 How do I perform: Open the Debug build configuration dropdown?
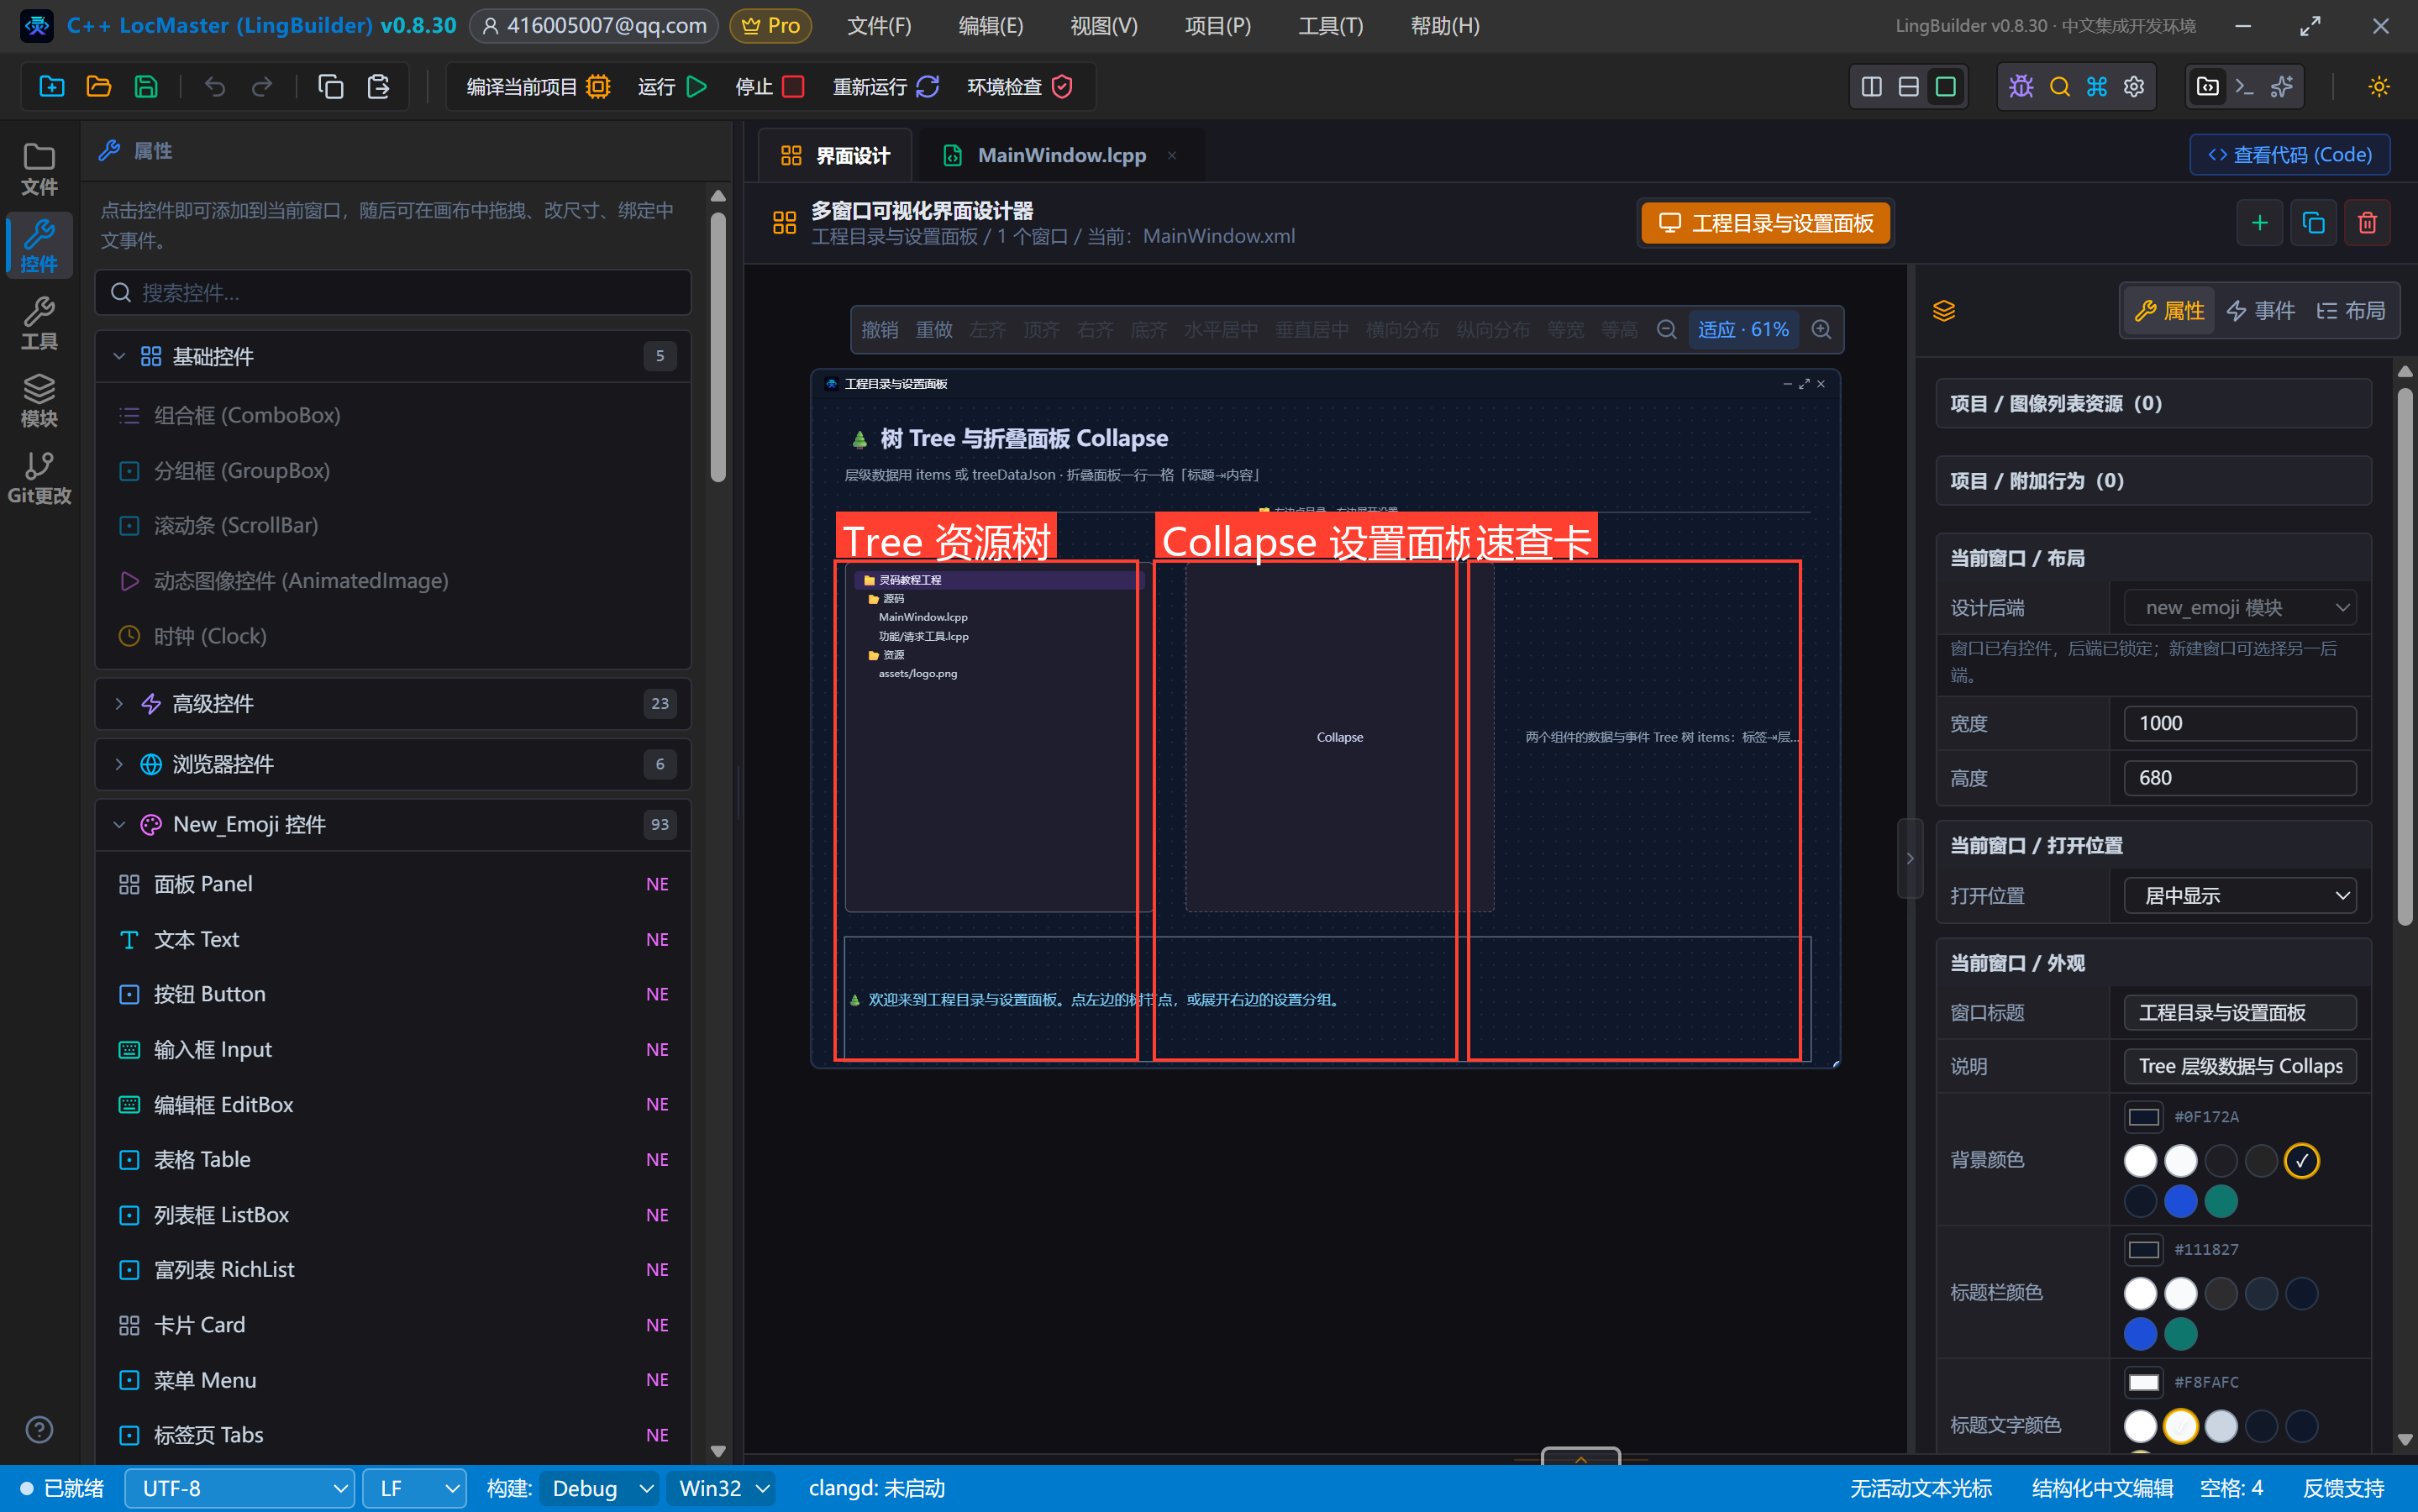point(601,1489)
